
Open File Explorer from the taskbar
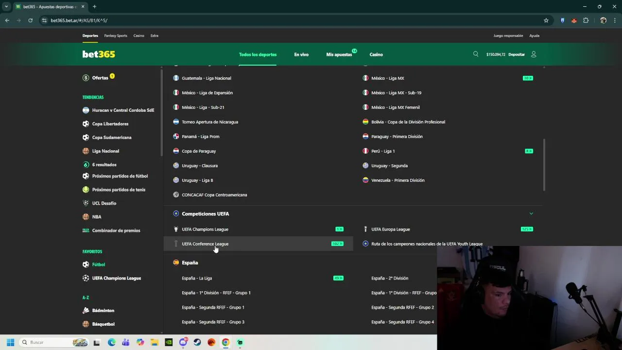coord(155,342)
